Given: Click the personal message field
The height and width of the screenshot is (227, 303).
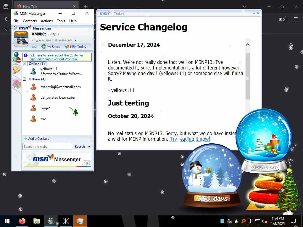Looking at the screenshot, I should 52,40.
